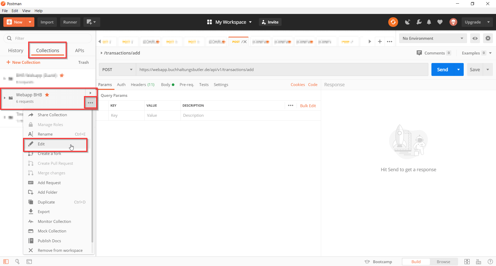Open the POST method dropdown
This screenshot has width=496, height=266.
[x=117, y=69]
